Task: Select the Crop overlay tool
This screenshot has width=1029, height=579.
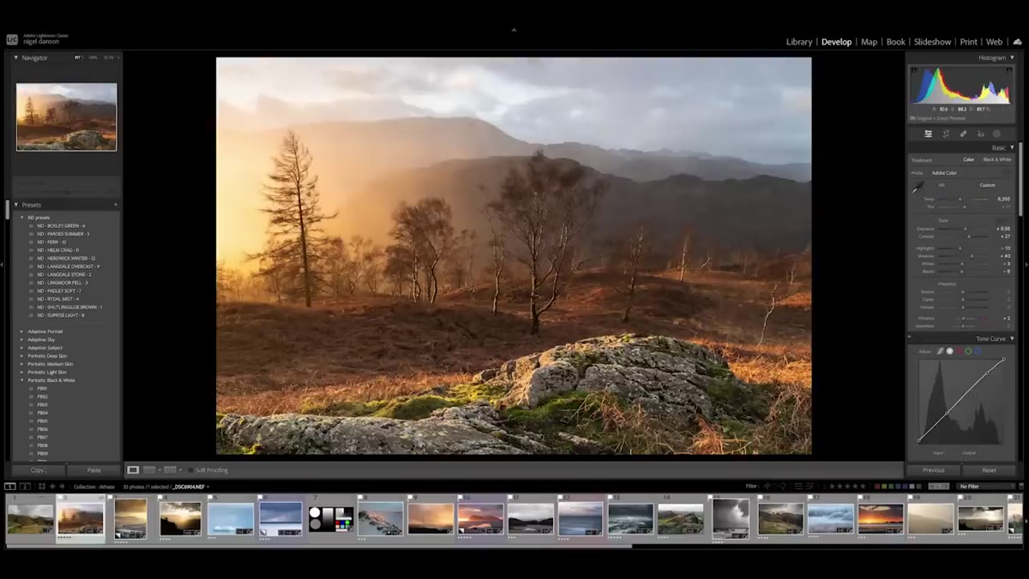Action: tap(946, 134)
